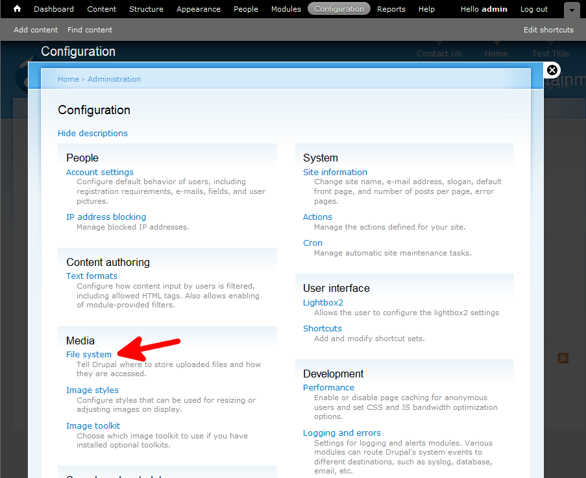Click Hide descriptions link
Viewport: 586px width, 478px height.
pos(93,134)
